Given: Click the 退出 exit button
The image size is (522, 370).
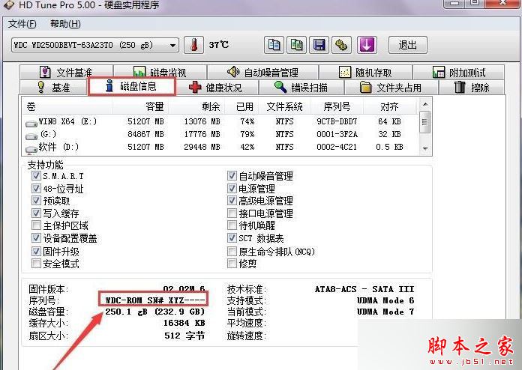Looking at the screenshot, I should [x=408, y=45].
